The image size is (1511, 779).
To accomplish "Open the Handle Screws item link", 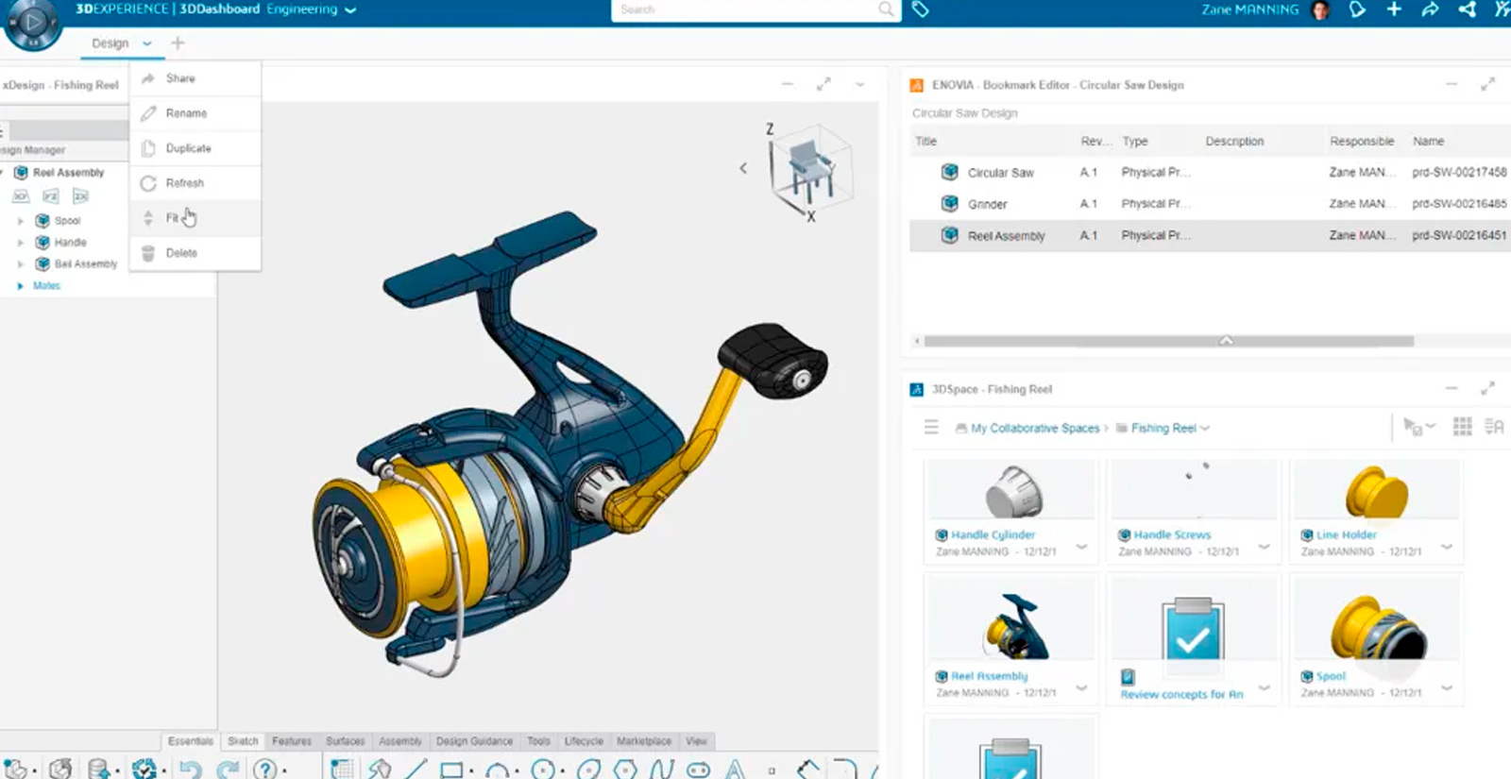I will click(1172, 534).
